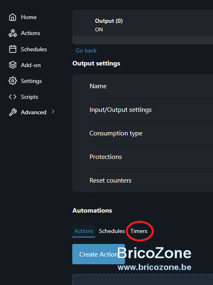Open Consumption type setting
This screenshot has height=285, width=213.
(x=142, y=133)
